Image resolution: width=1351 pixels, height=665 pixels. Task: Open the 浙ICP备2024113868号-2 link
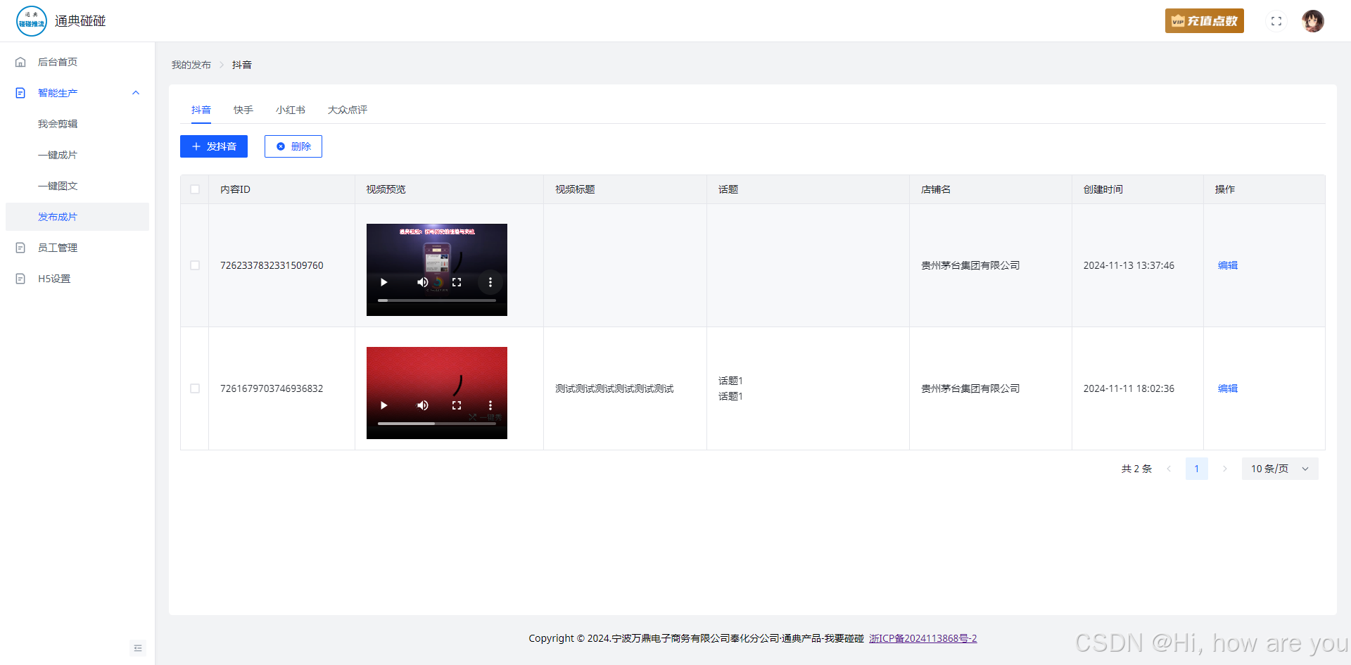923,638
